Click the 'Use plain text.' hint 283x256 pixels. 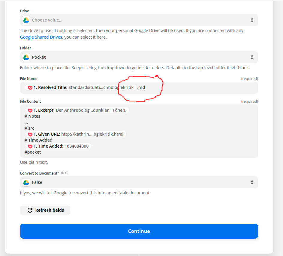(34, 162)
